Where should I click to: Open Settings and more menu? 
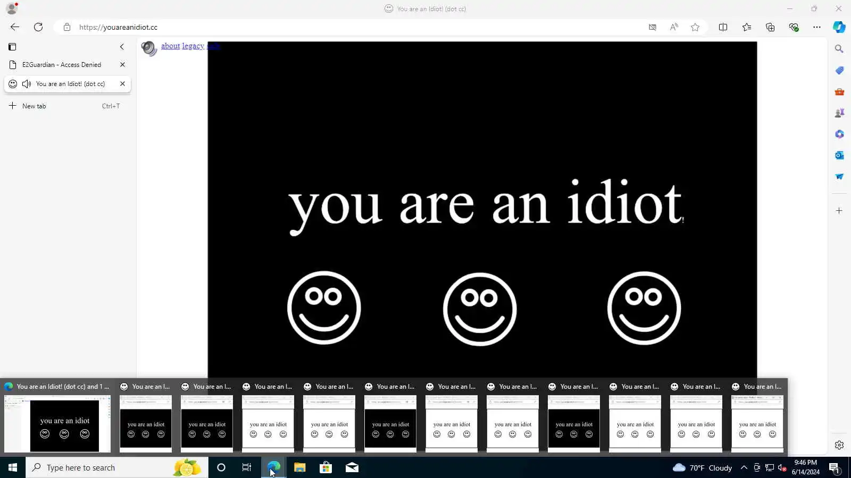[817, 27]
